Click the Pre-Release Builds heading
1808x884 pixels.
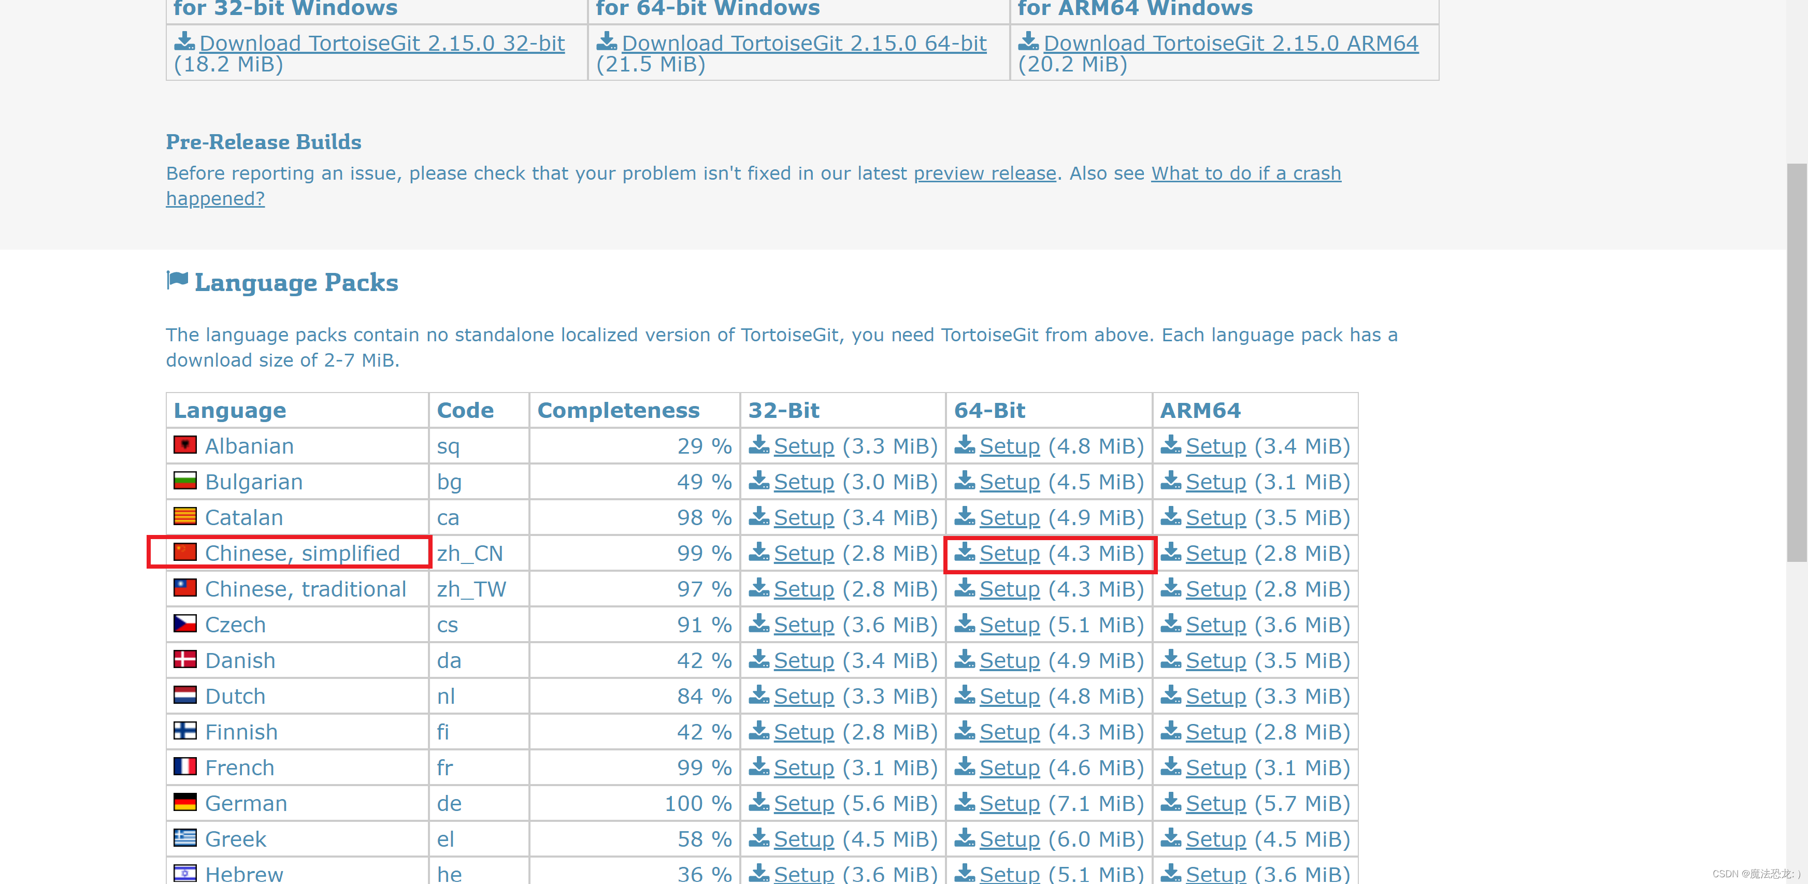click(263, 142)
